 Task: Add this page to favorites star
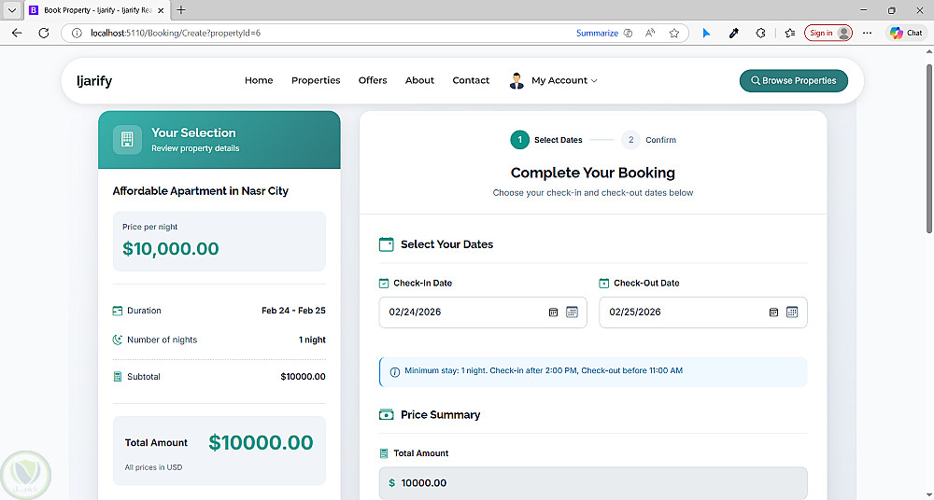tap(673, 33)
